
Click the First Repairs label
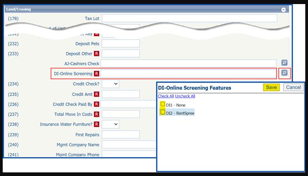(x=87, y=134)
